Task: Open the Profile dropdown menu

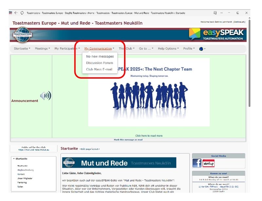Action: [189, 49]
